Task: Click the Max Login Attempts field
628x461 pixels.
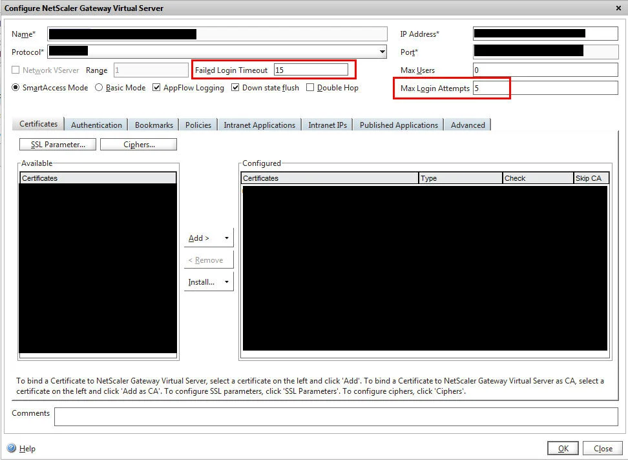Action: point(545,88)
